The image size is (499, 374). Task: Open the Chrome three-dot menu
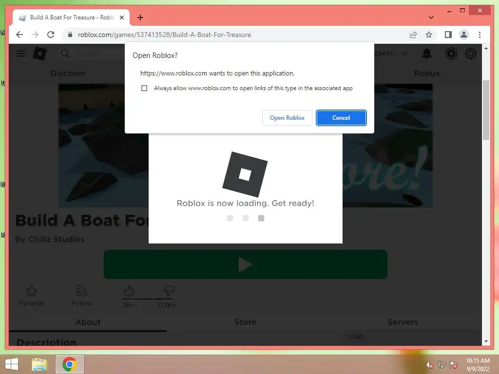[x=480, y=35]
